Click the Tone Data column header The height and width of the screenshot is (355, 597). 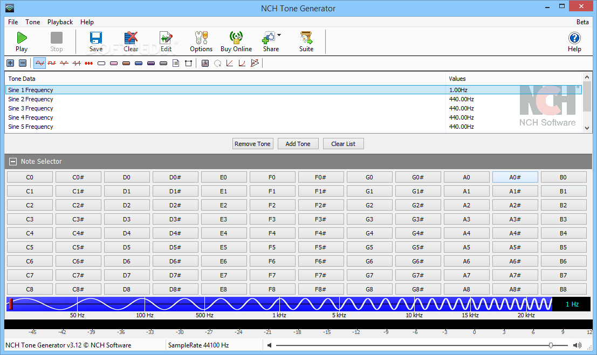click(22, 79)
